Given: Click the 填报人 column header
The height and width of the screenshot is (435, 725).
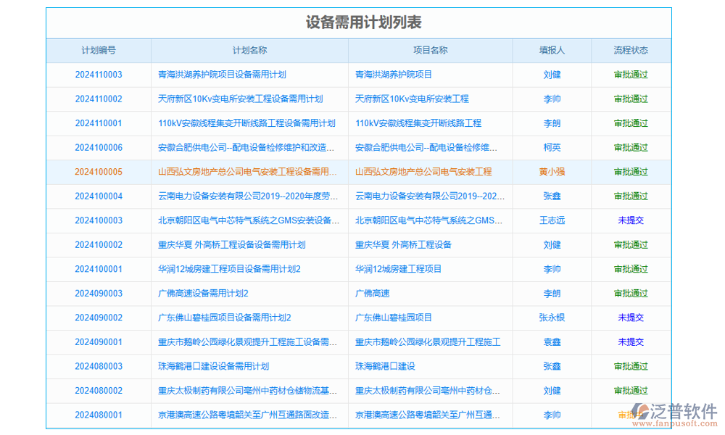Looking at the screenshot, I should [x=553, y=50].
